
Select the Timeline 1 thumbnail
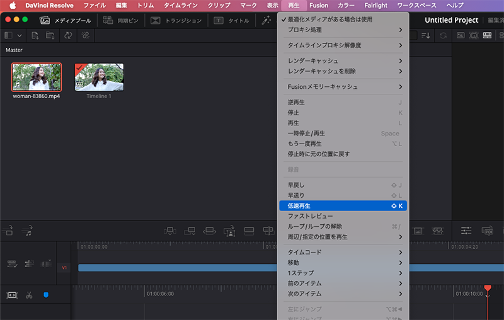[99, 77]
